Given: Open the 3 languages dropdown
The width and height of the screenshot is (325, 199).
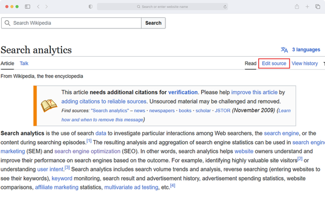Looking at the screenshot, I should click(306, 50).
